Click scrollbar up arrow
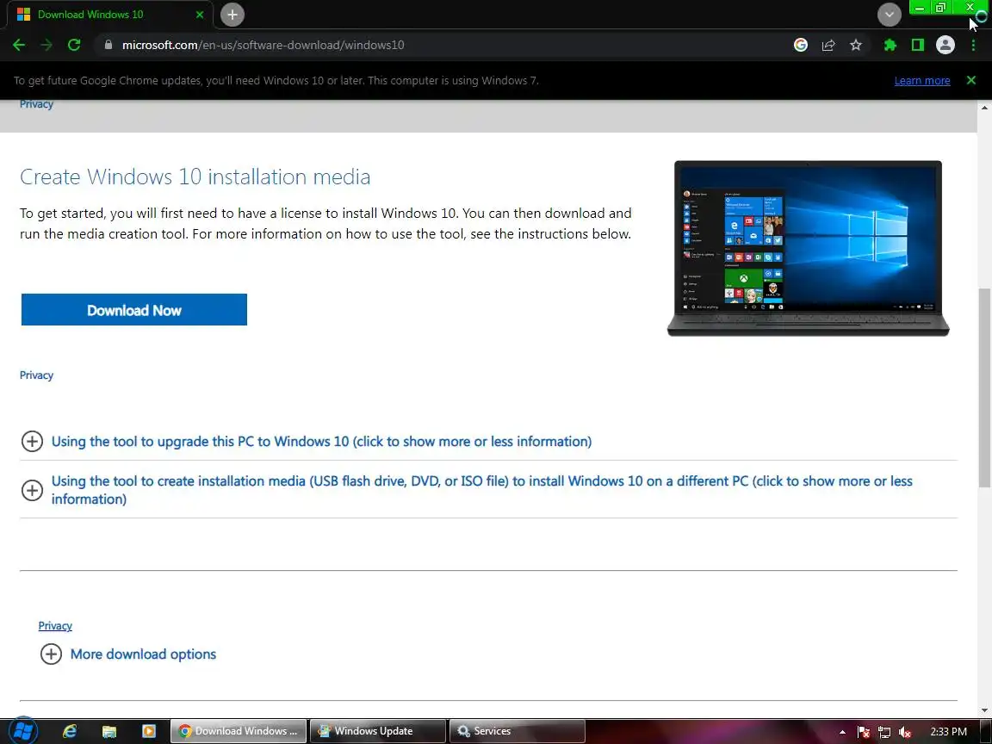The height and width of the screenshot is (744, 992). pos(984,107)
